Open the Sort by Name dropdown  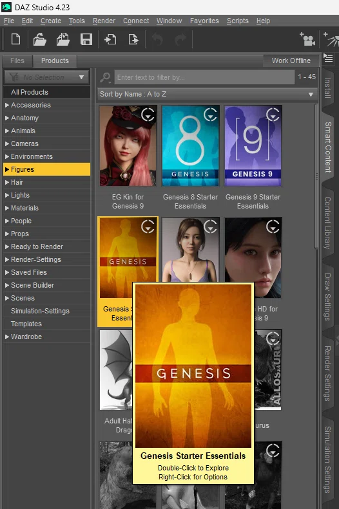click(207, 94)
